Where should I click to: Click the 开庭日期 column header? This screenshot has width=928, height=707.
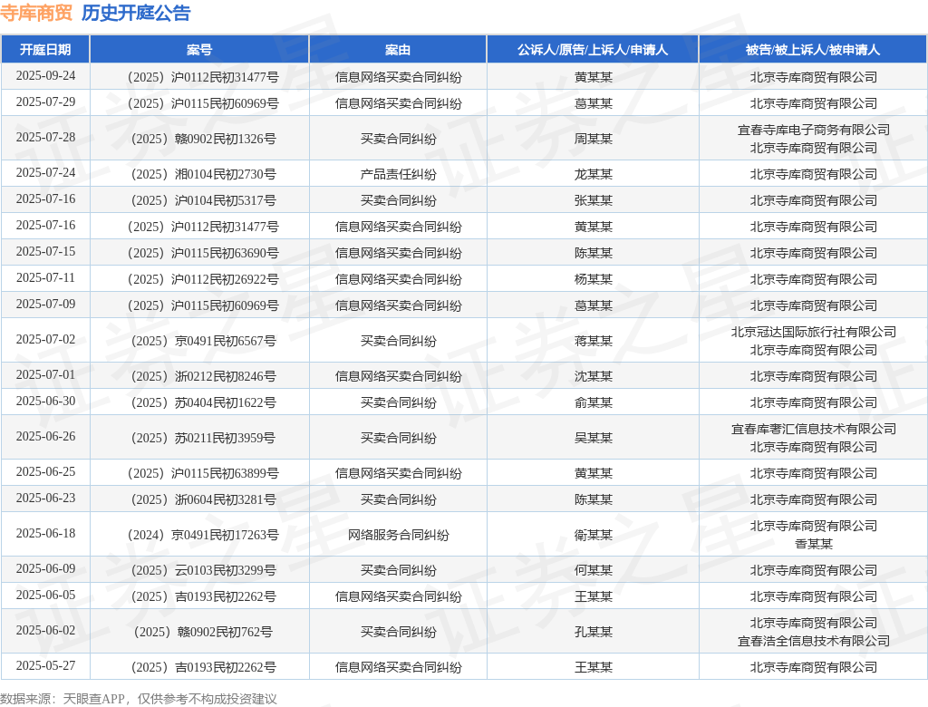tap(45, 50)
